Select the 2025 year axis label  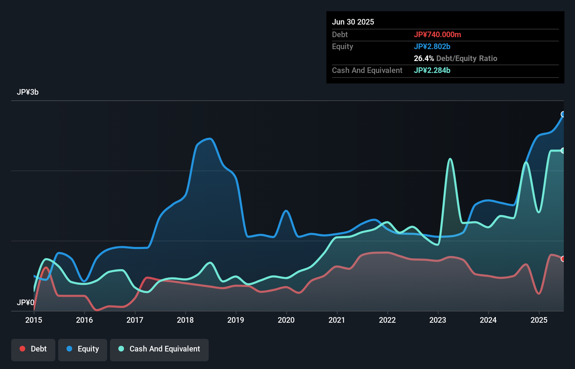(539, 320)
